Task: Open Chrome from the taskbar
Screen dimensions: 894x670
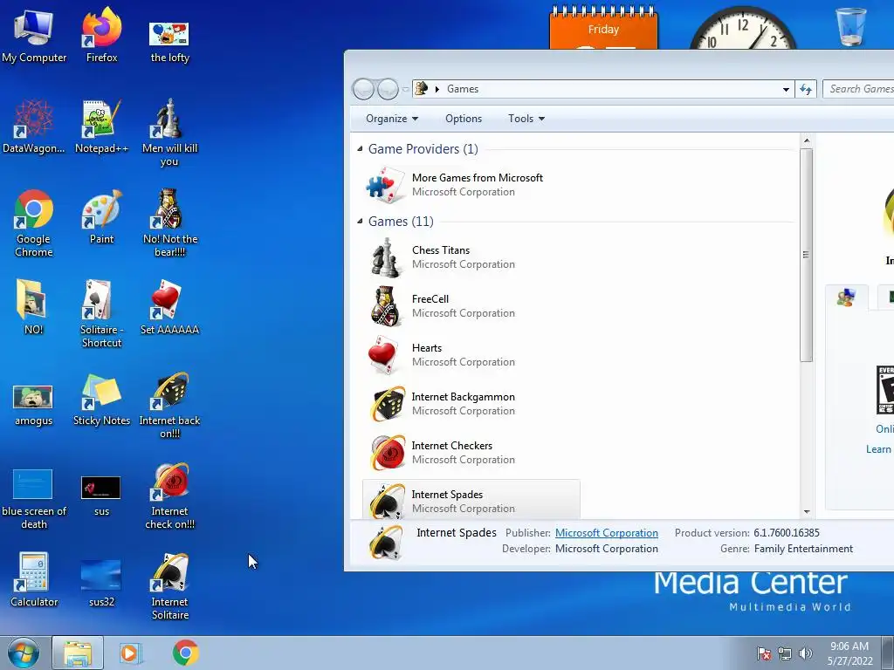Action: 185,653
